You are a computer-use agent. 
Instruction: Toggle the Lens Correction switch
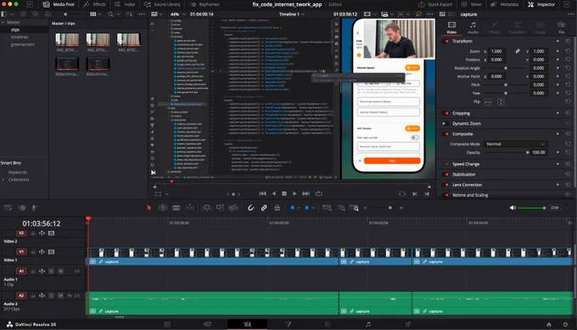click(446, 185)
